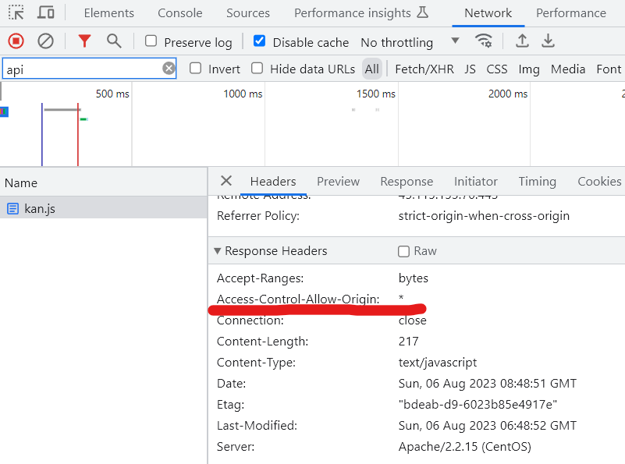Filter requests by Fetch/XHR
The height and width of the screenshot is (464, 625).
coord(424,69)
